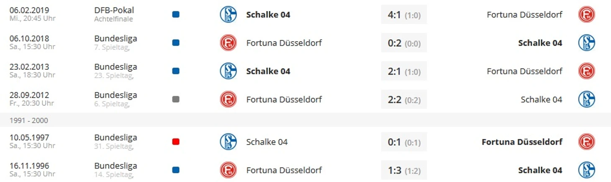Open the 1:3 result from 16.11.1996
611x182 pixels.
(x=404, y=170)
